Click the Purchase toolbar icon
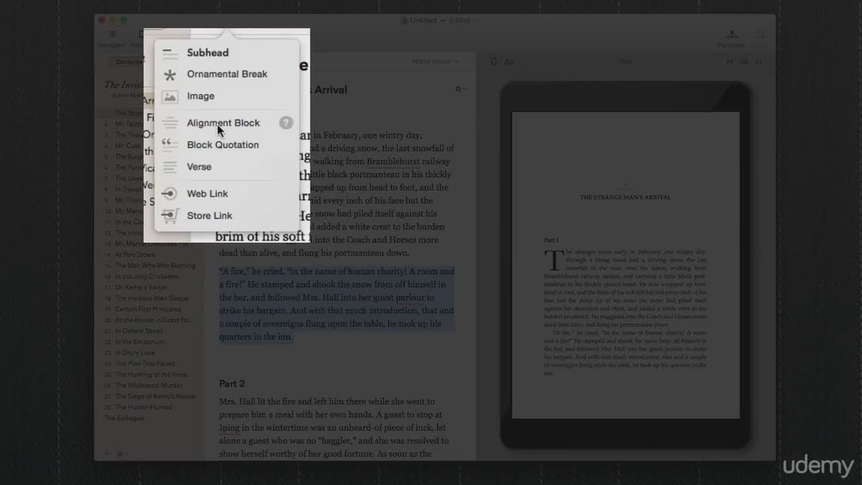The width and height of the screenshot is (862, 485). point(731,34)
